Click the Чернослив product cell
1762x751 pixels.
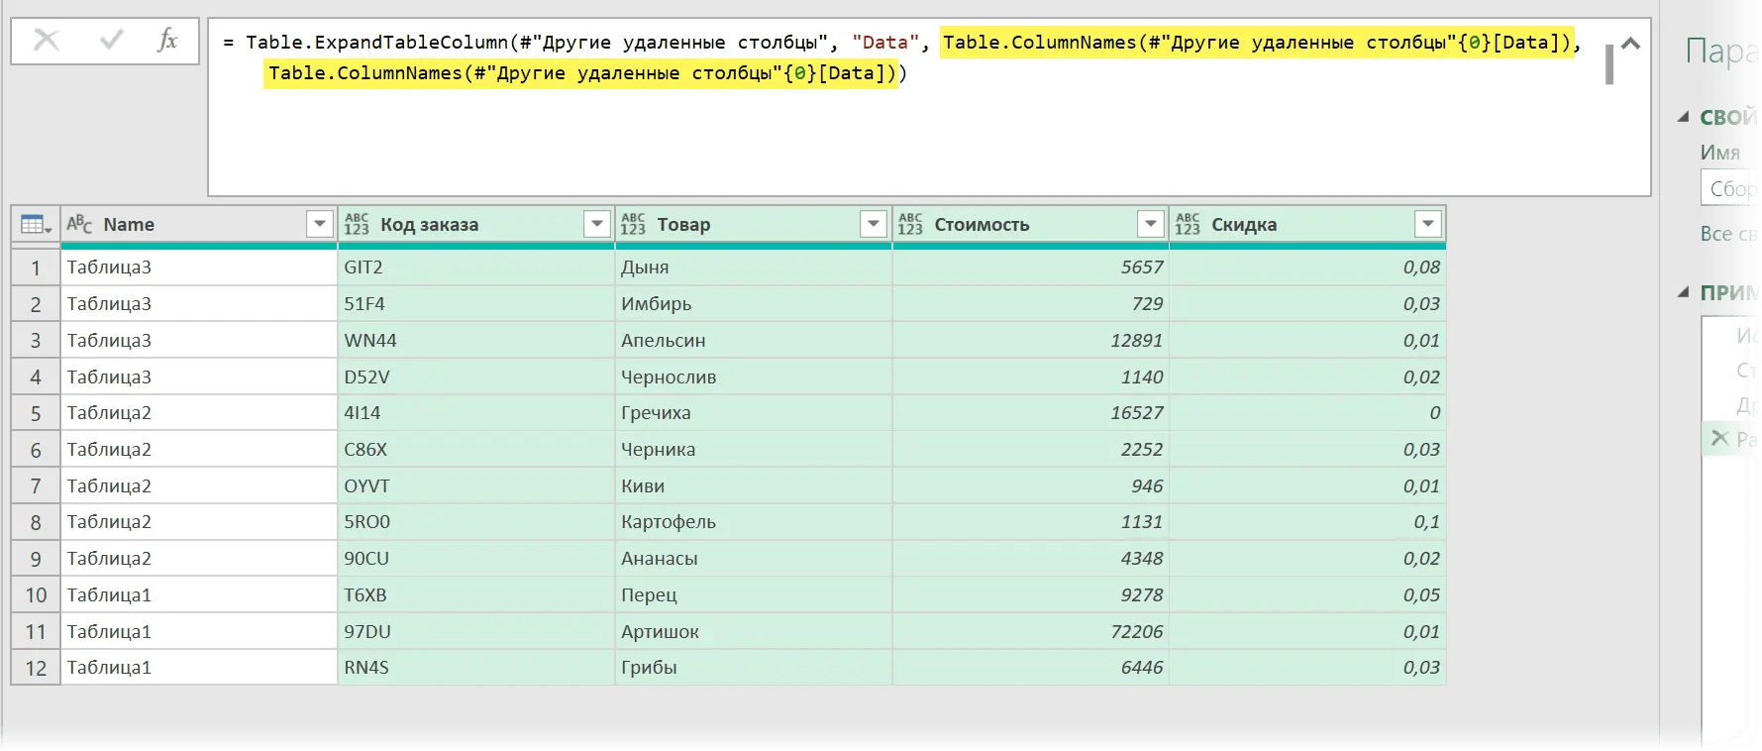[x=753, y=377]
